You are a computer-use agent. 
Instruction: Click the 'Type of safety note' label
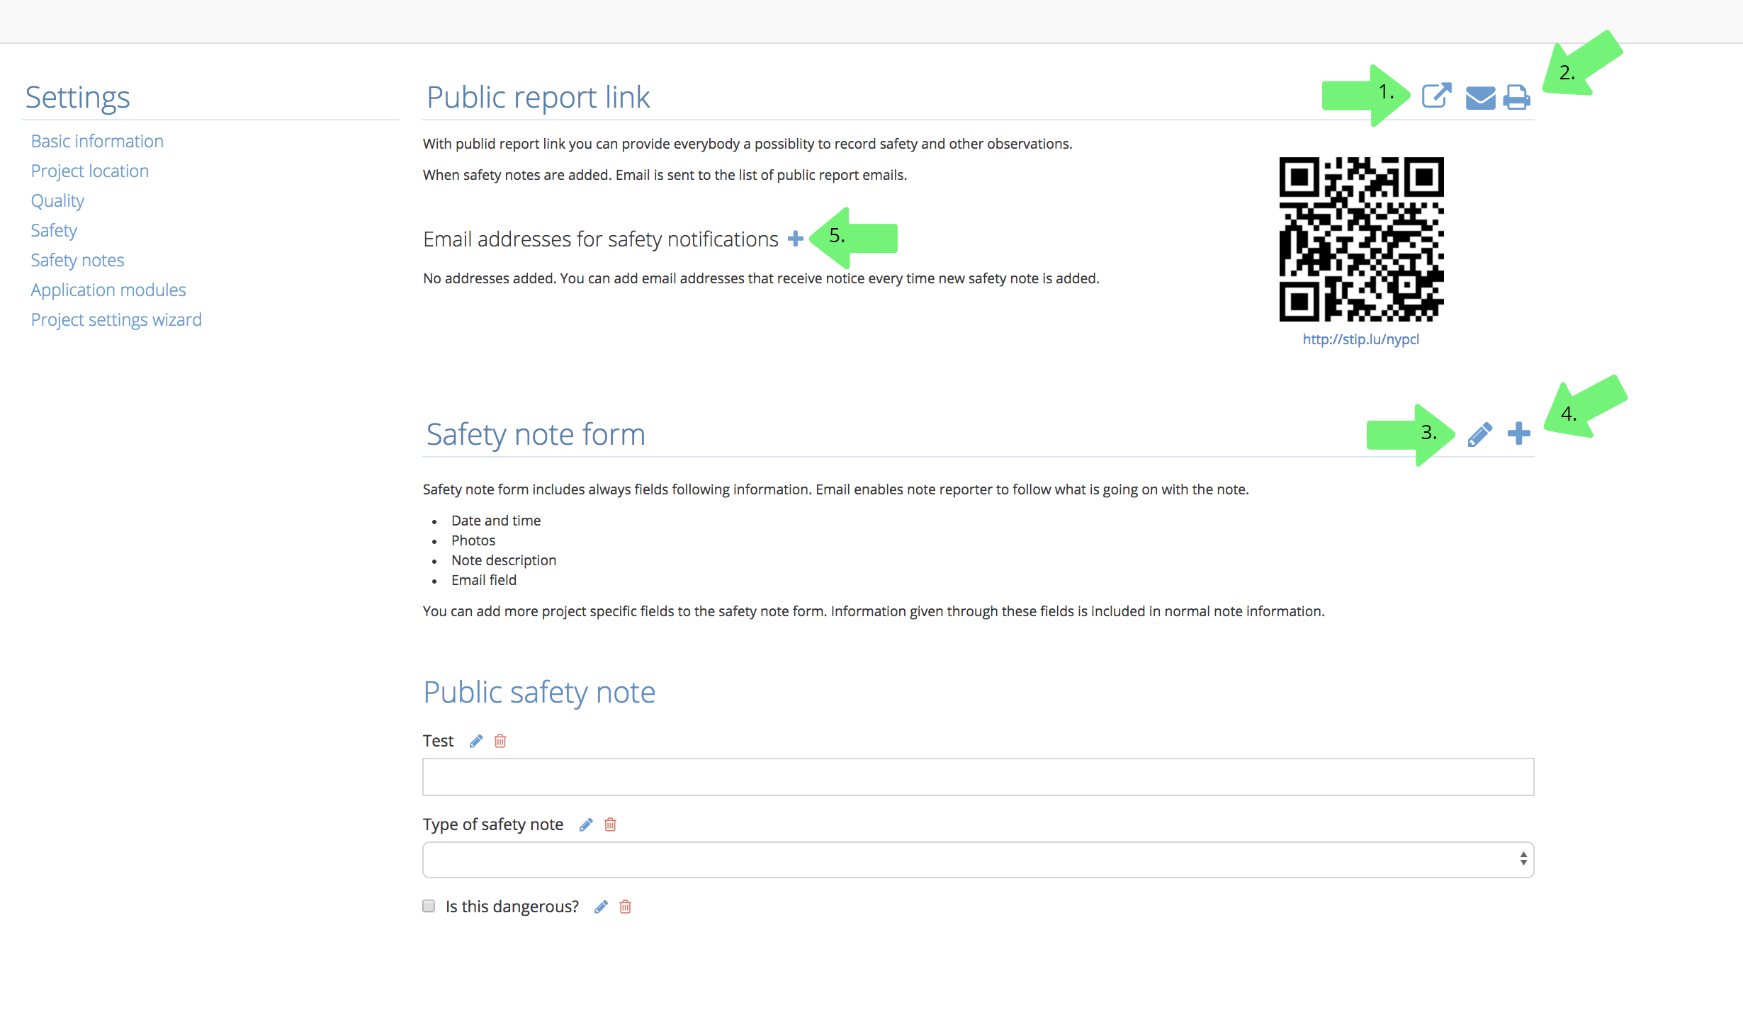493,824
